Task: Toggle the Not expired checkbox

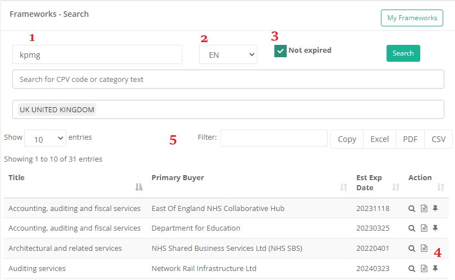Action: (281, 51)
